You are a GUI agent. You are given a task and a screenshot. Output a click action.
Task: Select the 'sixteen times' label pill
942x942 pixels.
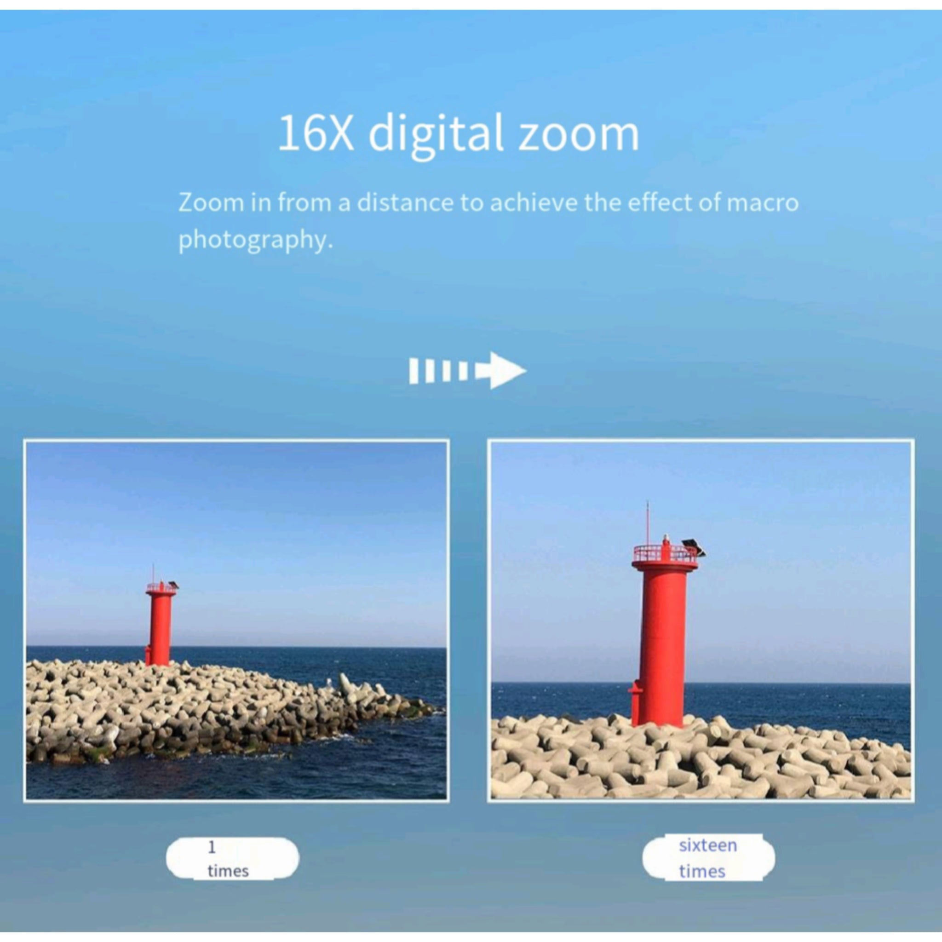708,858
